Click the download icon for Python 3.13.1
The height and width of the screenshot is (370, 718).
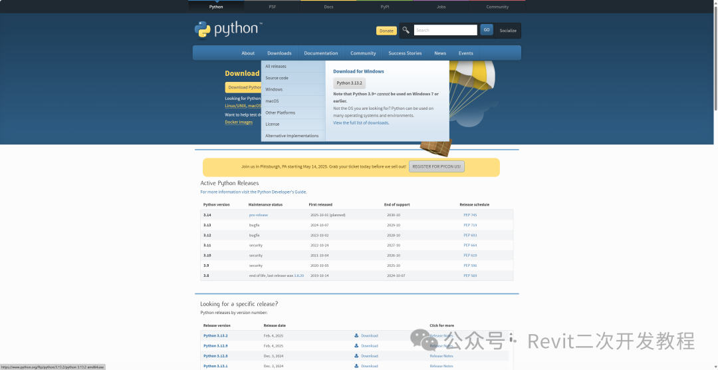[356, 366]
